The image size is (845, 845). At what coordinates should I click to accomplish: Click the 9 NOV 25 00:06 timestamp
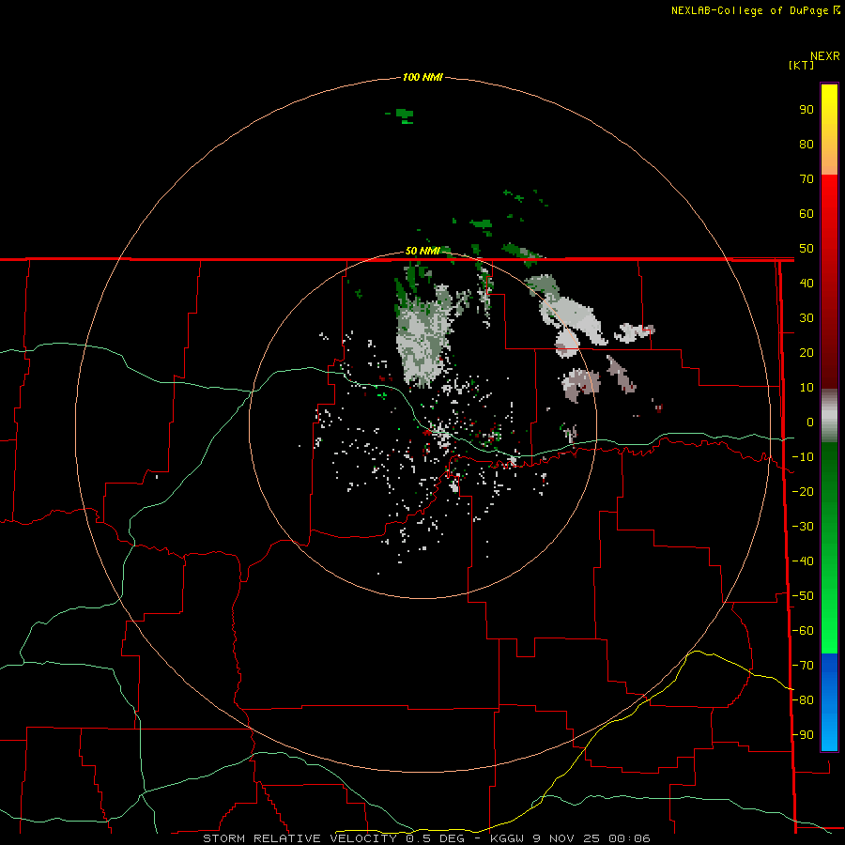[591, 838]
